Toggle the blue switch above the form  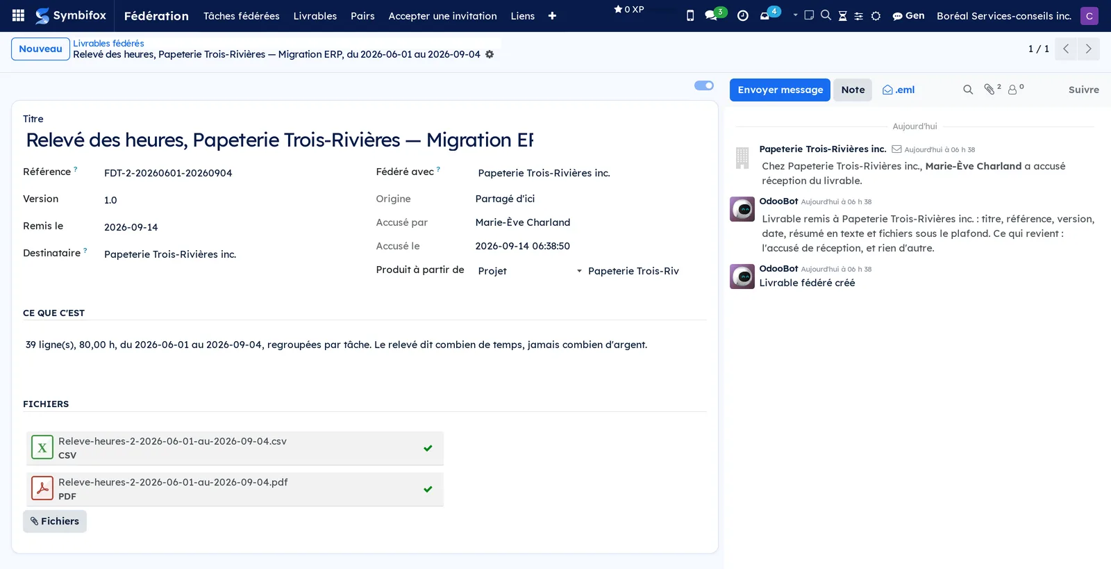point(704,85)
